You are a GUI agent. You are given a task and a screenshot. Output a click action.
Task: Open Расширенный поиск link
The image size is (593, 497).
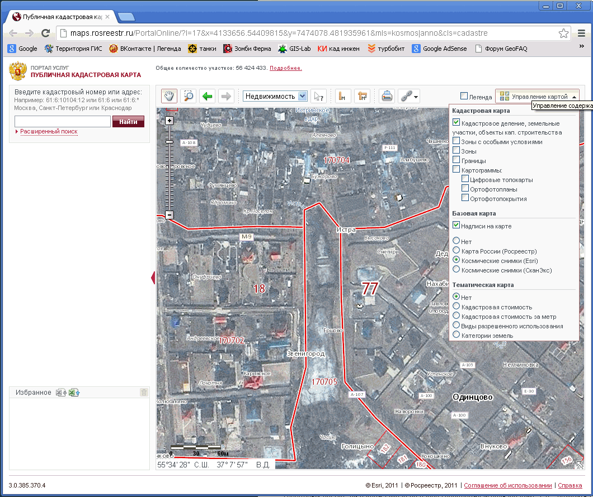pyautogui.click(x=49, y=132)
